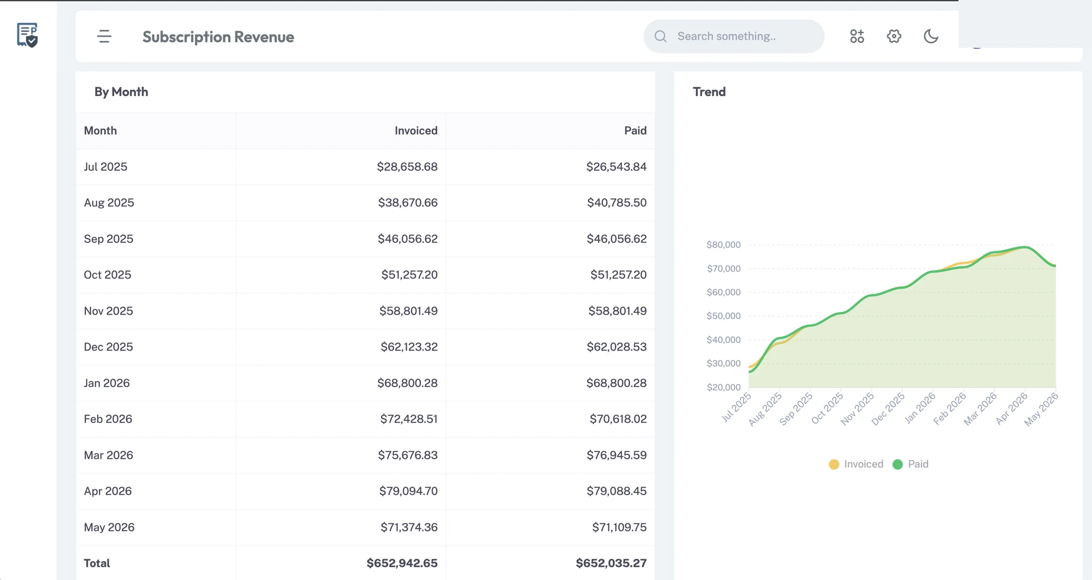The width and height of the screenshot is (1092, 580).
Task: Open the apps grid shortcut icon
Action: [x=857, y=36]
